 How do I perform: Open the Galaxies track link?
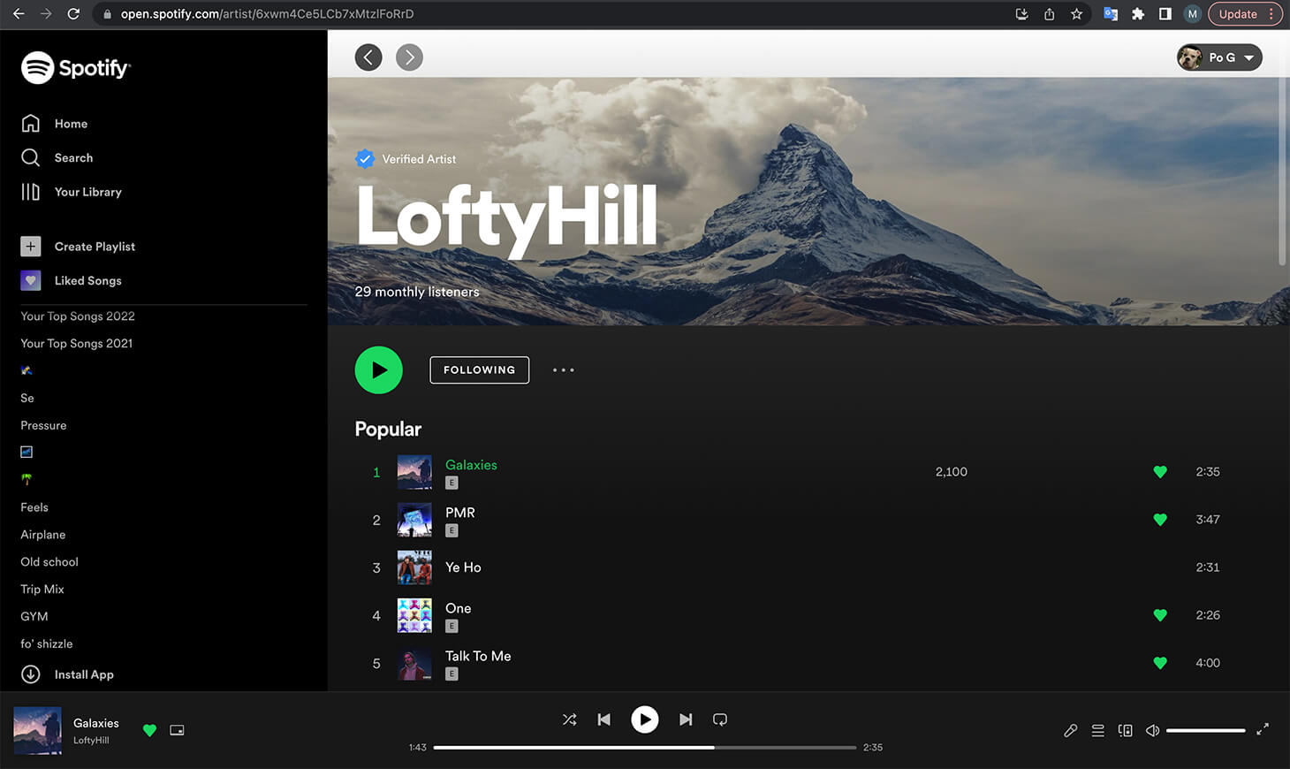[471, 464]
